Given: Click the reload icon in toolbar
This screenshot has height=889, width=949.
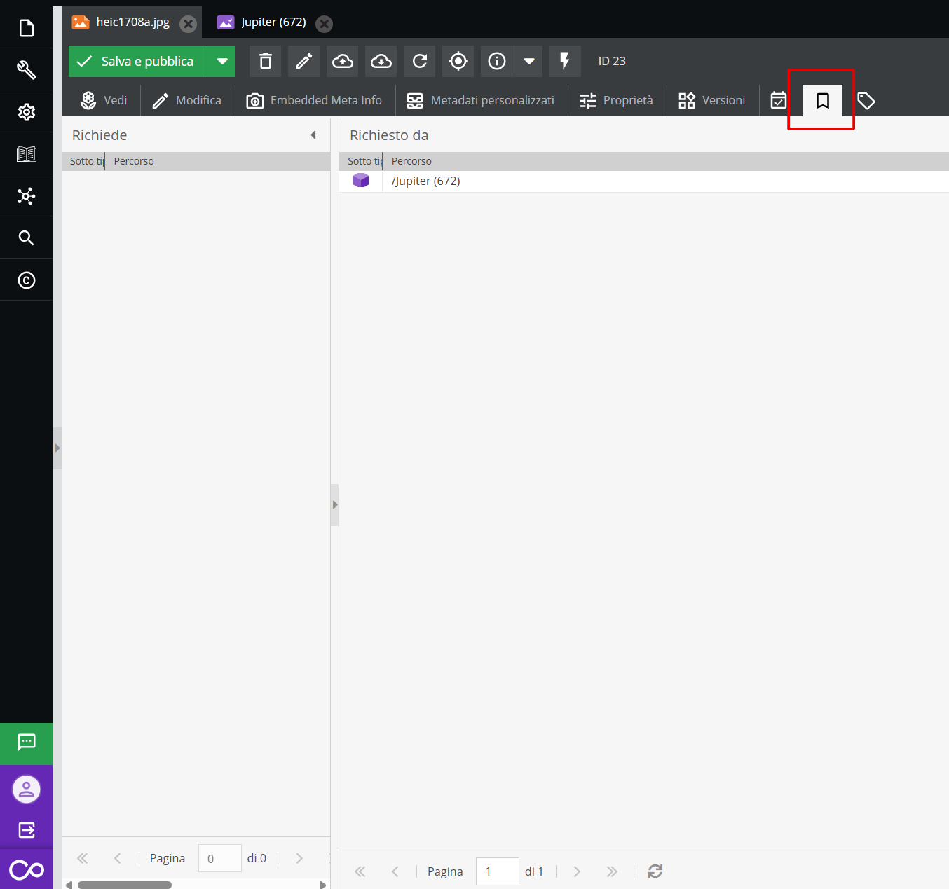Looking at the screenshot, I should [x=419, y=62].
